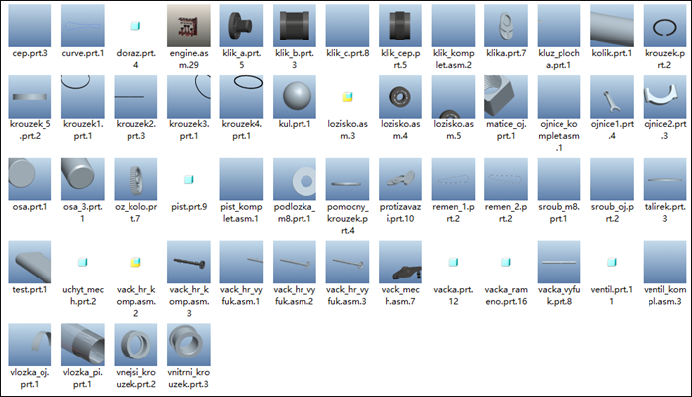The height and width of the screenshot is (397, 692).
Task: Open matice_oj.prt.1 nut part
Action: tap(506, 97)
